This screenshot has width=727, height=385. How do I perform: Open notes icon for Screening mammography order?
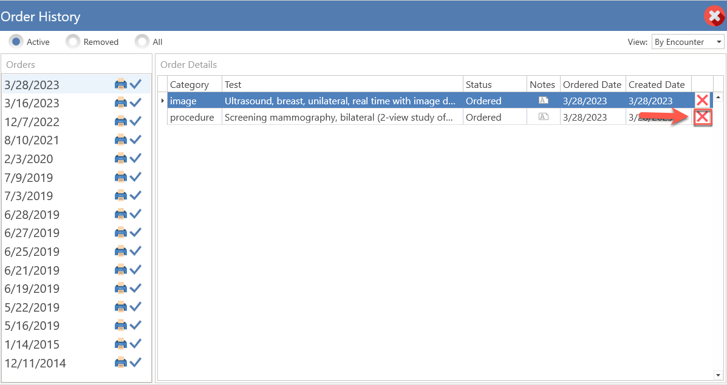[544, 116]
